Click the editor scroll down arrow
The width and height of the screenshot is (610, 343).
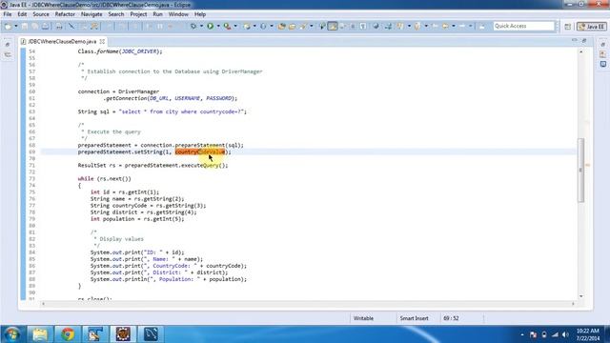click(580, 296)
